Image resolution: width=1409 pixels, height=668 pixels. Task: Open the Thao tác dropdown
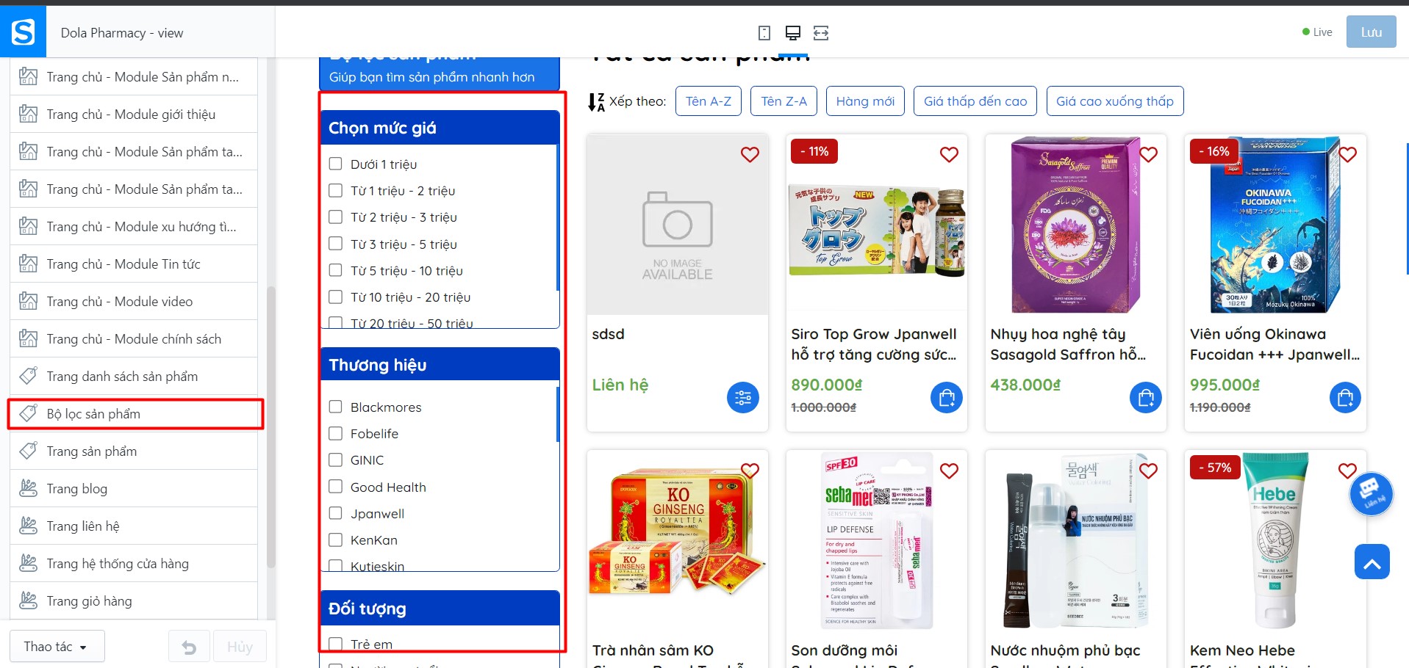[x=57, y=647]
